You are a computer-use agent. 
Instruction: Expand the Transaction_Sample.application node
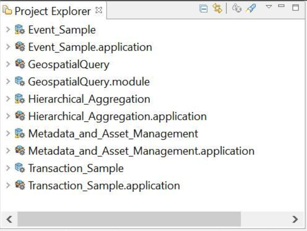[x=7, y=186]
